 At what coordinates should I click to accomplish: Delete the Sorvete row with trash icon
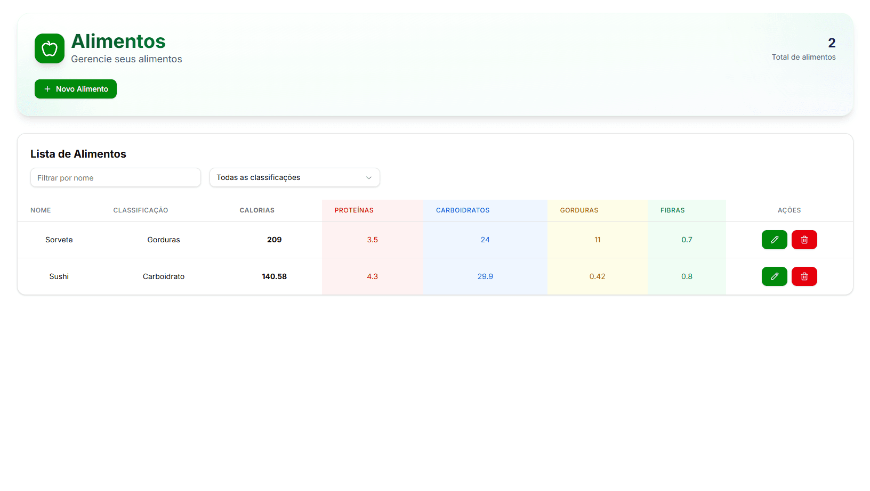point(804,240)
